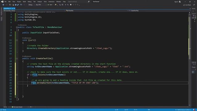Screen dimensions: 197x111
Task: Click line number 20 in the gutter
Action: point(10,67)
